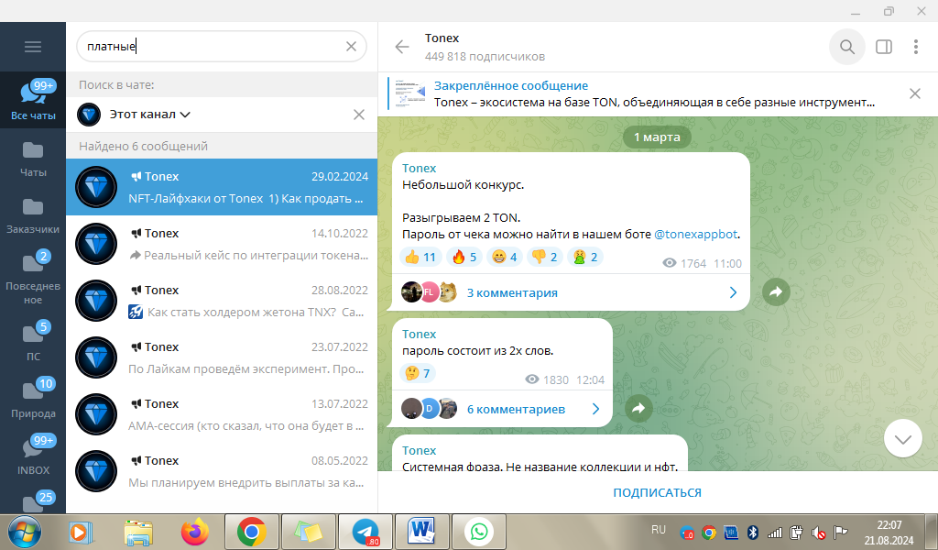Switch to Chrome in taskbar
Viewport: 938px width, 550px height.
pyautogui.click(x=251, y=532)
